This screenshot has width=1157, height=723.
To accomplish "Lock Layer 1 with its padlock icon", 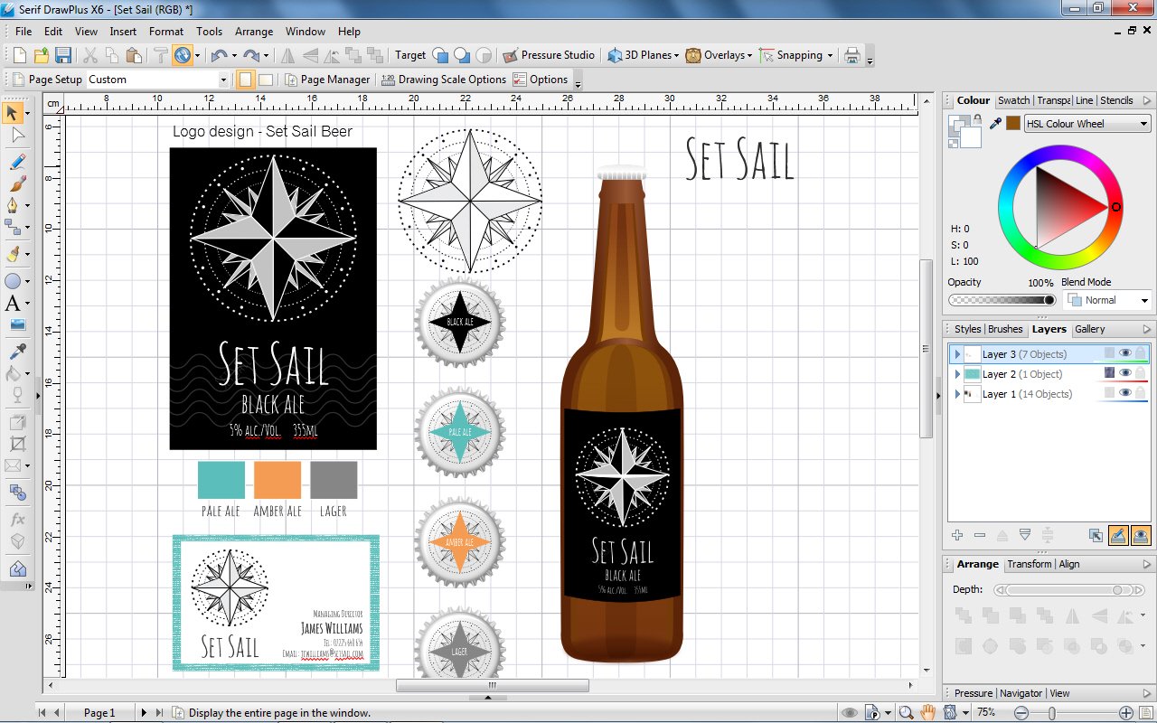I will point(1140,393).
